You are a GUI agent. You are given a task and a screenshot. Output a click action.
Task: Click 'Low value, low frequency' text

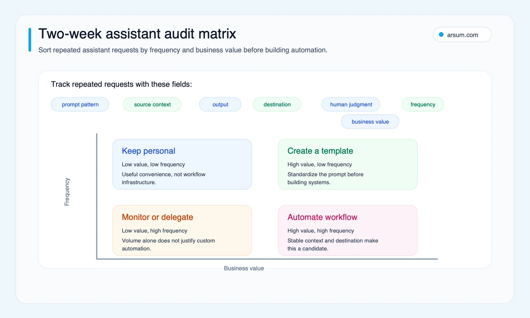153,164
